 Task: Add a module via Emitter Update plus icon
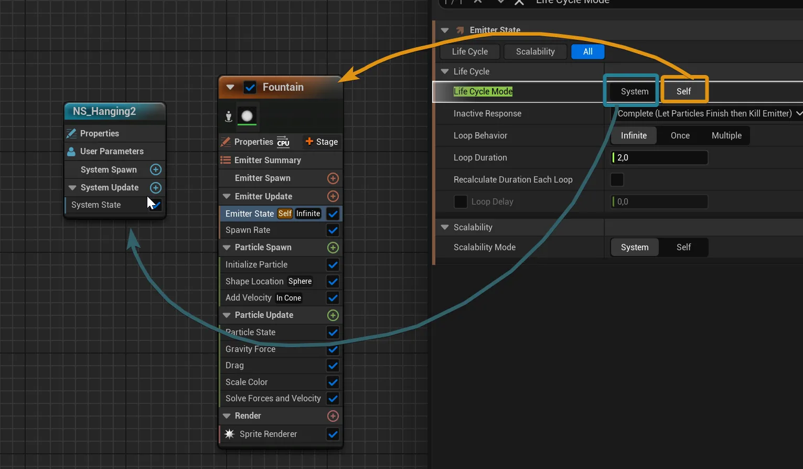click(x=333, y=196)
